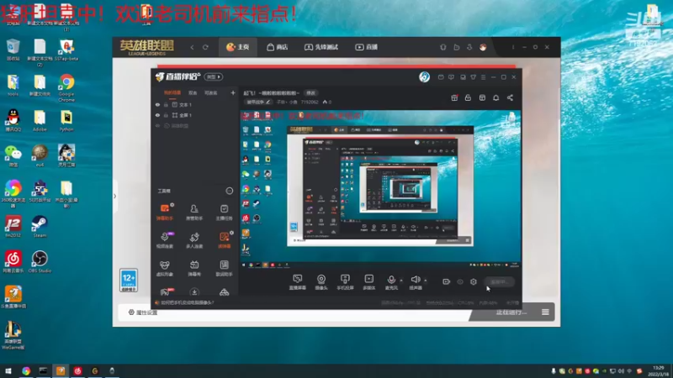Click NetEase Cloud Music taskbar icon
Image resolution: width=673 pixels, height=378 pixels.
(77, 370)
